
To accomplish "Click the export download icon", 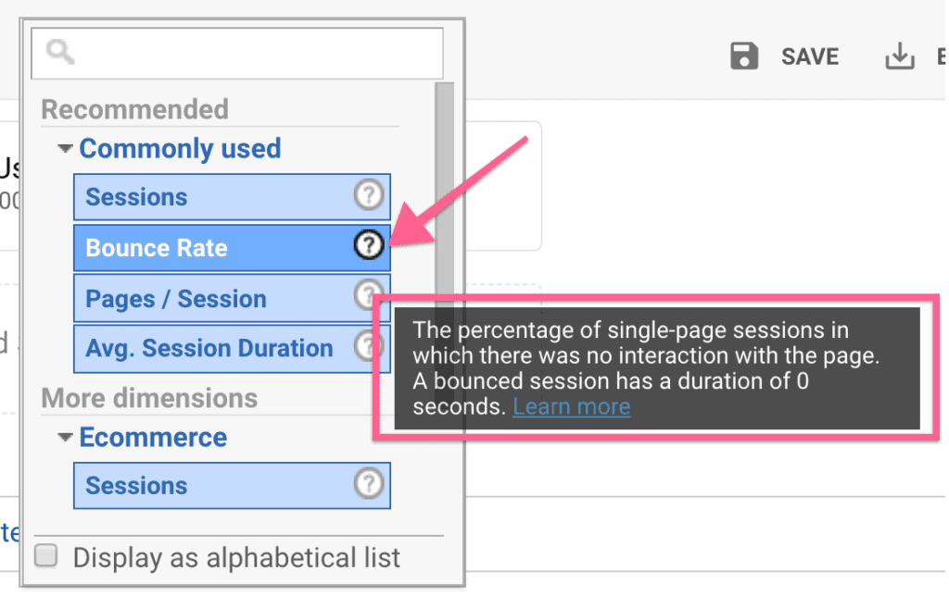I will click(x=899, y=56).
